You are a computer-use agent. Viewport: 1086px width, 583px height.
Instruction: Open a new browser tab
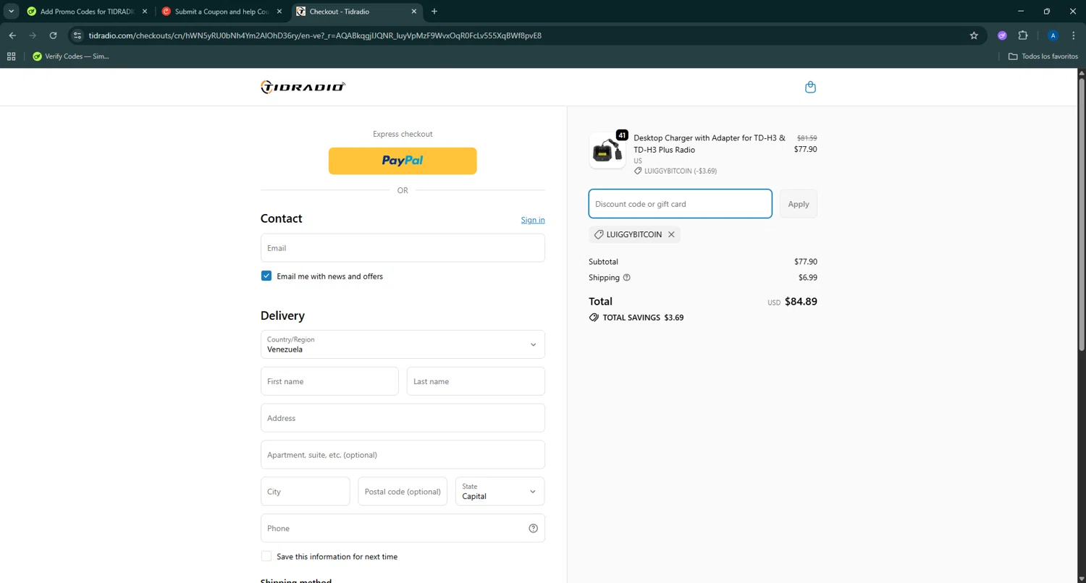click(x=434, y=12)
